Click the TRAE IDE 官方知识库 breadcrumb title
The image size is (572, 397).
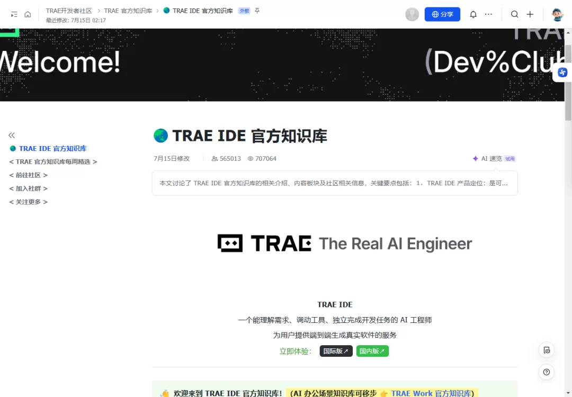pos(202,11)
